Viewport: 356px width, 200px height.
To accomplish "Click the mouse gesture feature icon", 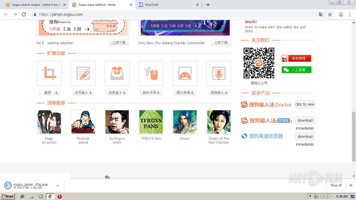I will pos(151,73).
